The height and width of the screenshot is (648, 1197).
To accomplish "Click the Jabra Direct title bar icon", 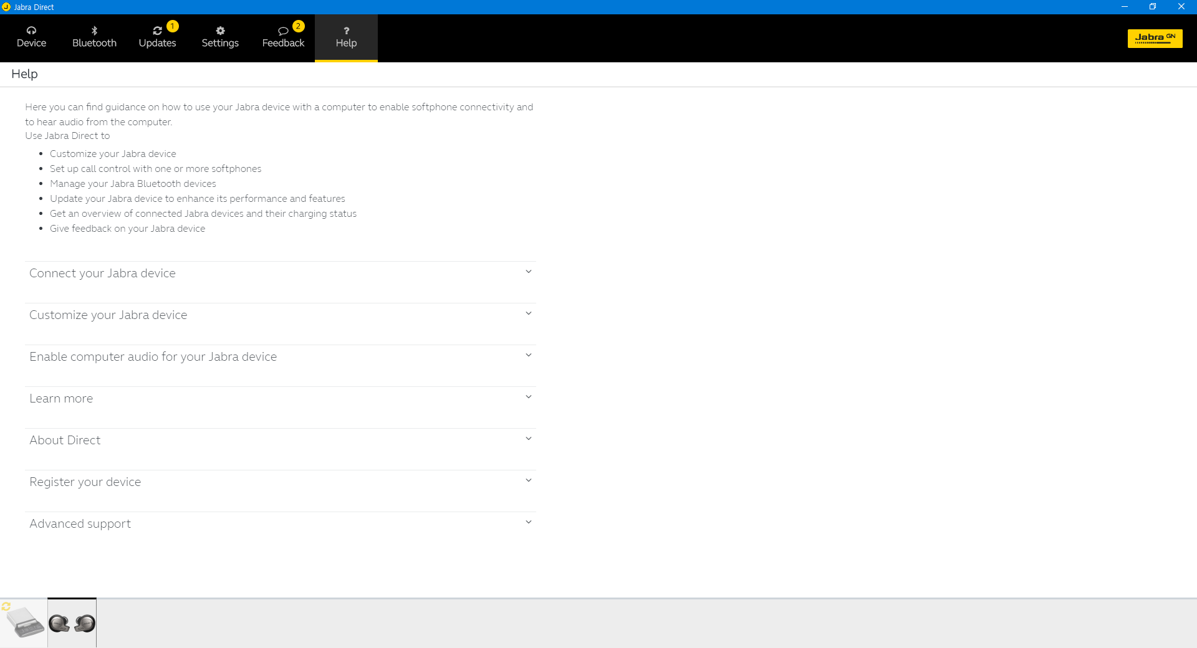I will (6, 7).
